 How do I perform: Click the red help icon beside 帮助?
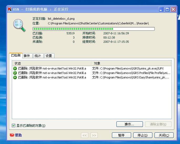[12, 135]
